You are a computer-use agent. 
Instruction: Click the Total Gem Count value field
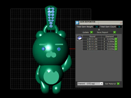coord(119,27)
